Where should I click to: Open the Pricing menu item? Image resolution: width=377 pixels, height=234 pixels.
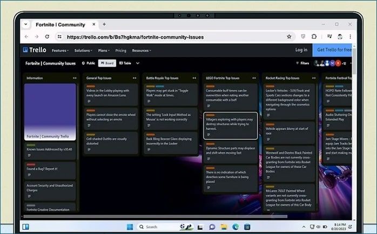[x=120, y=50]
